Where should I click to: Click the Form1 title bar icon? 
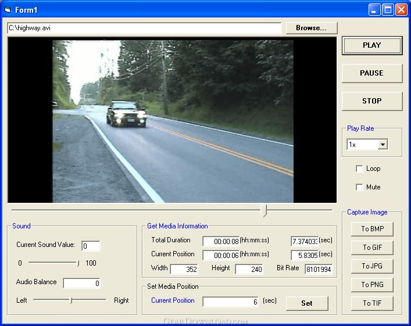pyautogui.click(x=8, y=10)
